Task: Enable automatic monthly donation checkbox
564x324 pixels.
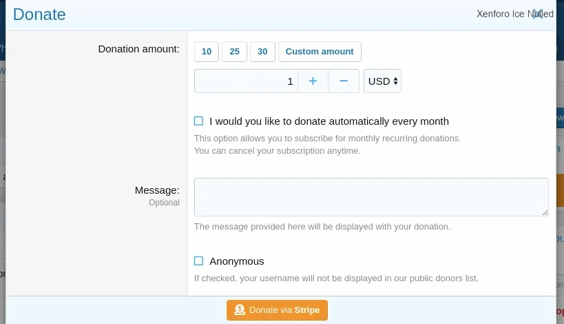Action: point(199,121)
